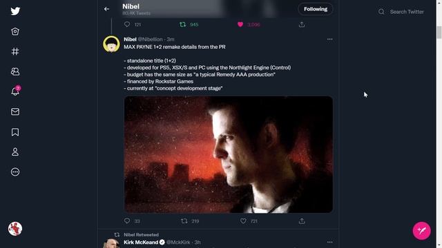Go back using the arrow beside Nibel
Image resolution: width=442 pixels, height=248 pixels.
[106, 9]
